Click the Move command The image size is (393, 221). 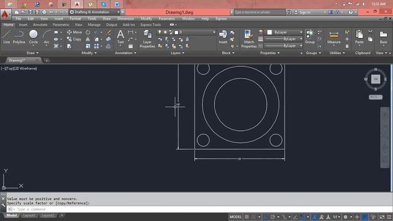(x=74, y=33)
